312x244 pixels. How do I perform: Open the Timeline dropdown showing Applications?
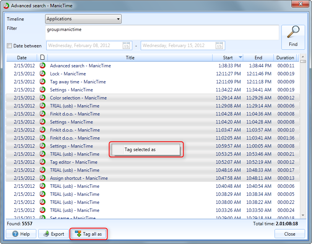(x=83, y=19)
